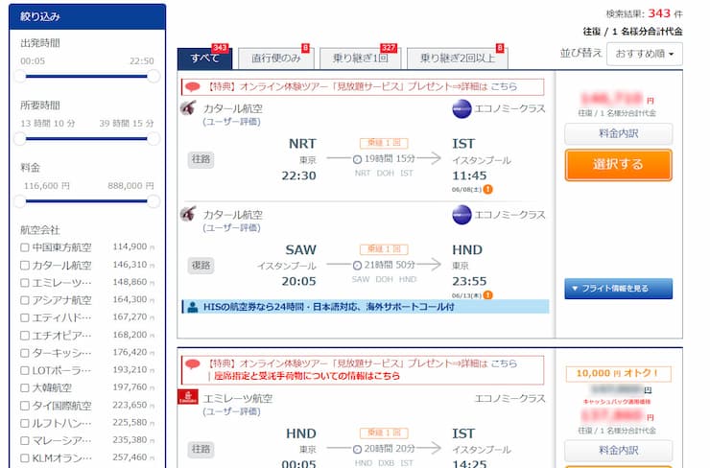Click the SAW DOH HND route text
The image size is (710, 468).
tap(384, 279)
